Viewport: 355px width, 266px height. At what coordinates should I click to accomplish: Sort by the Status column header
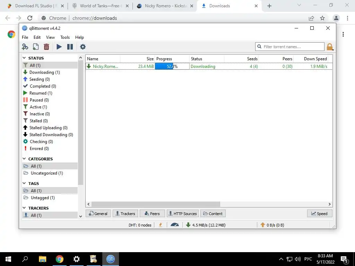click(x=207, y=59)
